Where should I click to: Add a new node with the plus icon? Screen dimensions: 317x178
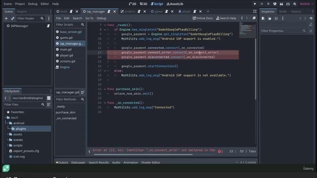tap(6, 18)
